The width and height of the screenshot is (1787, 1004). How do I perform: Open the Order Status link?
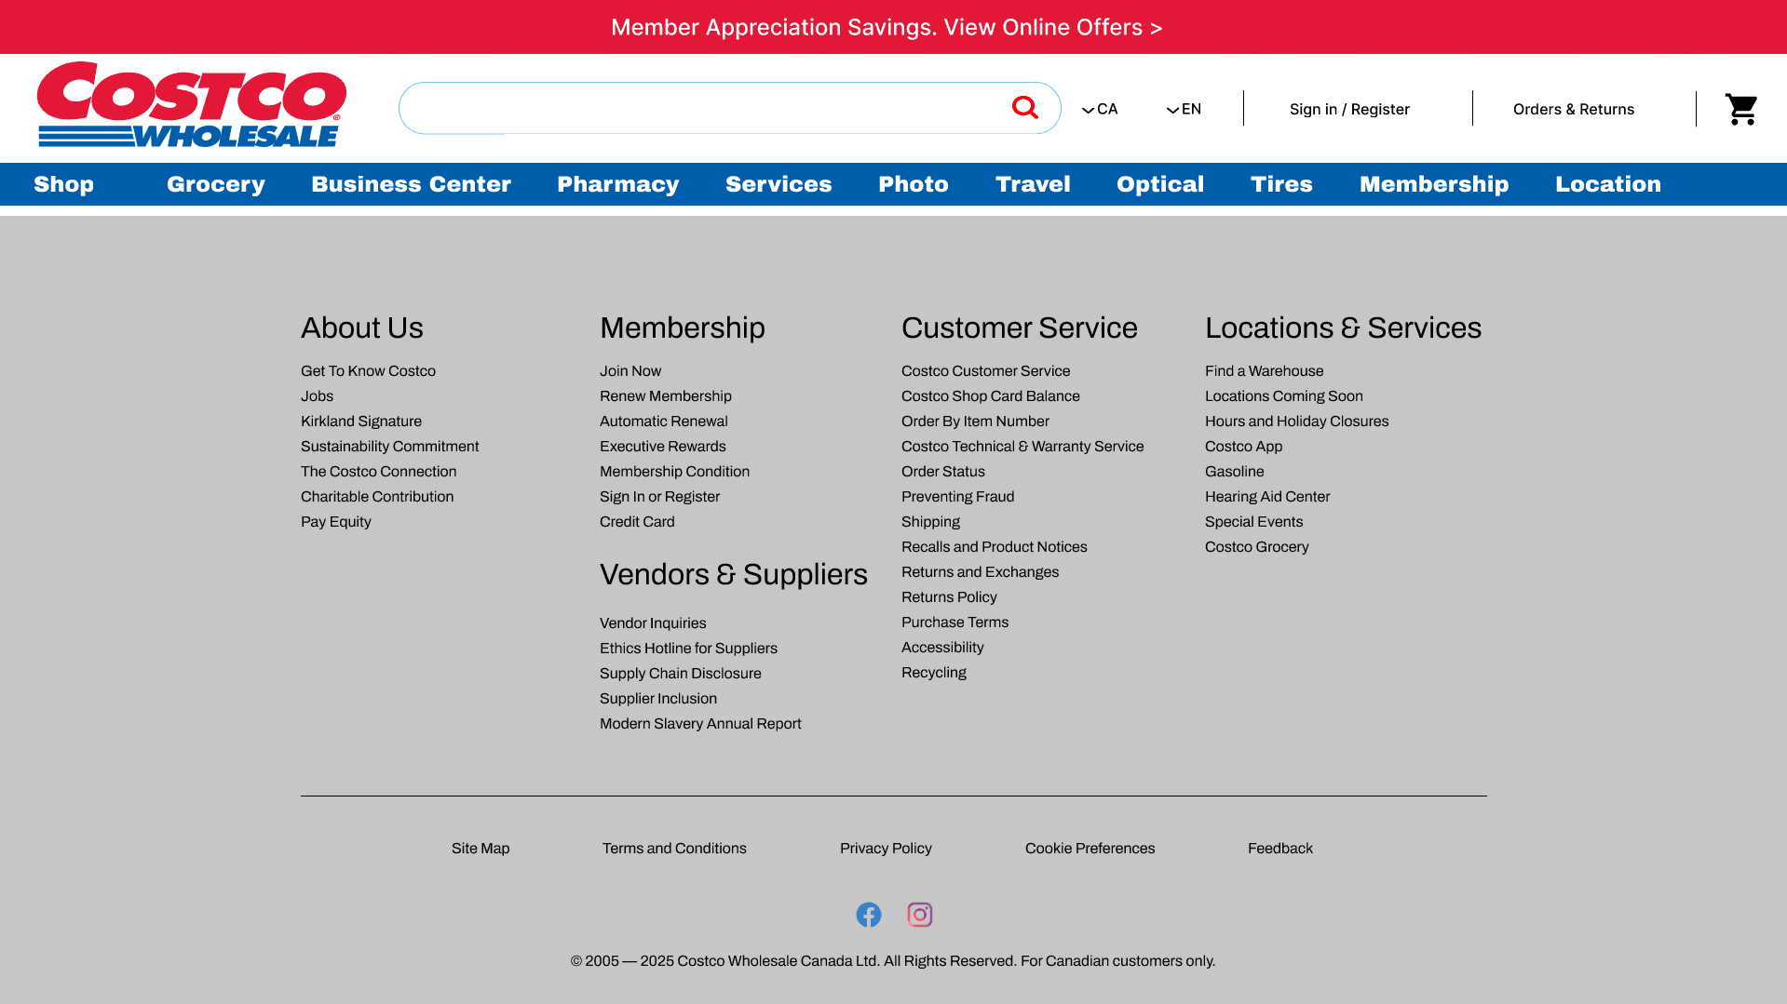(x=943, y=471)
